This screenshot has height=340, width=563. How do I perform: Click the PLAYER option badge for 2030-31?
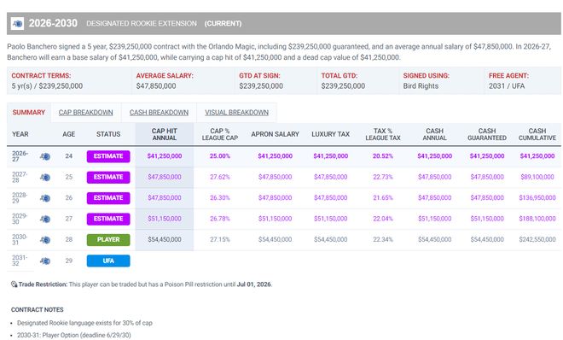[x=108, y=240]
